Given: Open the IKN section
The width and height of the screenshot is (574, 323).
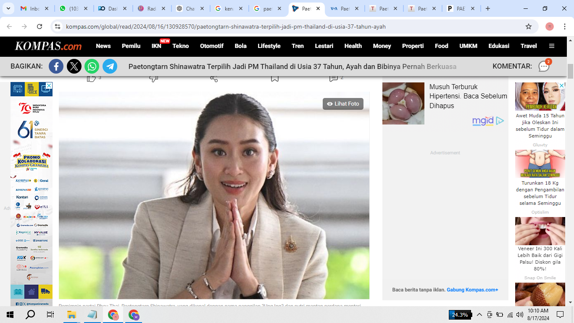Looking at the screenshot, I should (x=156, y=46).
